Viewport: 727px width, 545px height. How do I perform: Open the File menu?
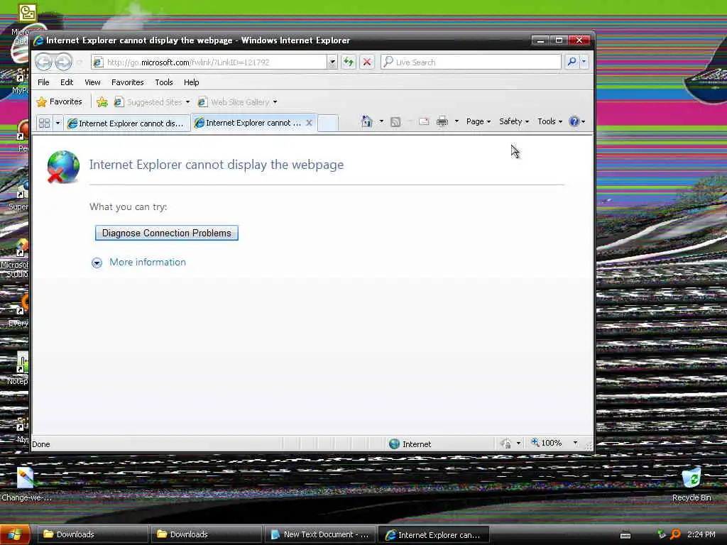pyautogui.click(x=43, y=82)
